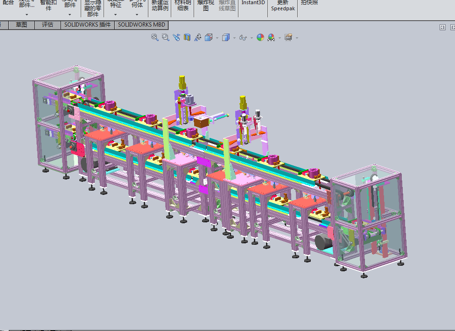Toggle the Hide/Show Items glasses icon
Screen dimensions: 455x331
[243, 37]
